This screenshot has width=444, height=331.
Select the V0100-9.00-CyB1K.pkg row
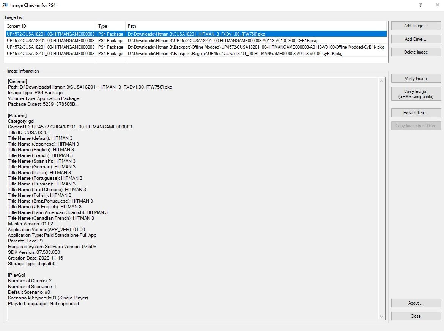[222, 40]
